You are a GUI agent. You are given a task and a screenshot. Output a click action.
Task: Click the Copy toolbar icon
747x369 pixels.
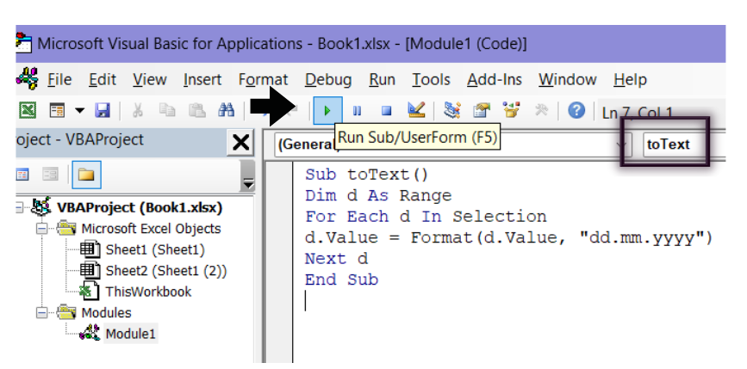click(x=167, y=111)
